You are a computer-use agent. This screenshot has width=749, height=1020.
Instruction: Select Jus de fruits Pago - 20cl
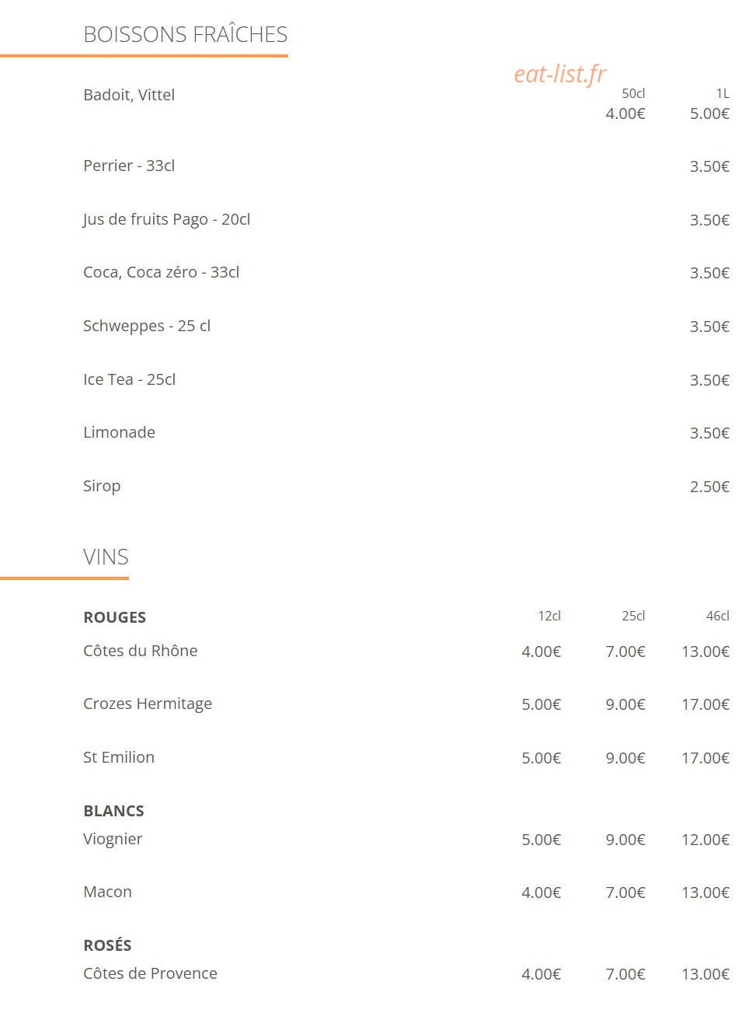[x=166, y=219]
